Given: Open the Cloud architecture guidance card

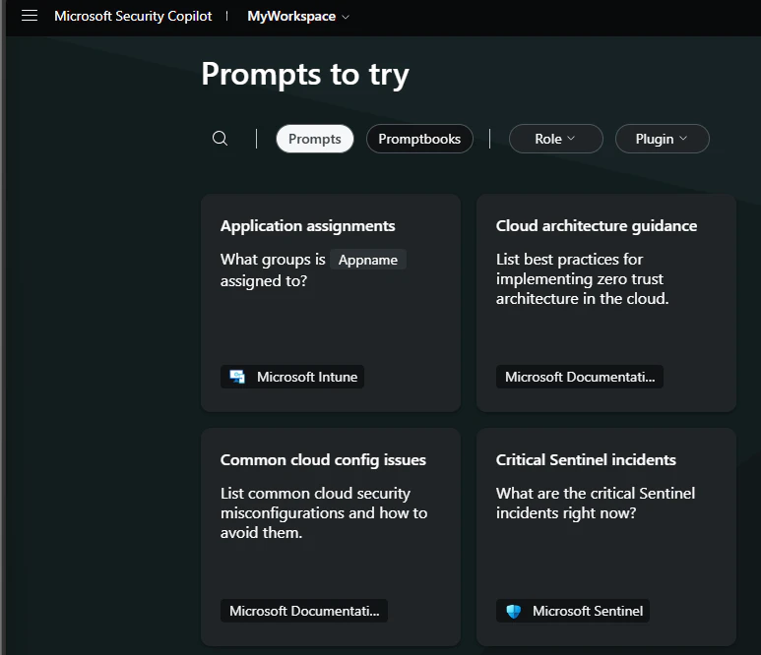Looking at the screenshot, I should [606, 303].
